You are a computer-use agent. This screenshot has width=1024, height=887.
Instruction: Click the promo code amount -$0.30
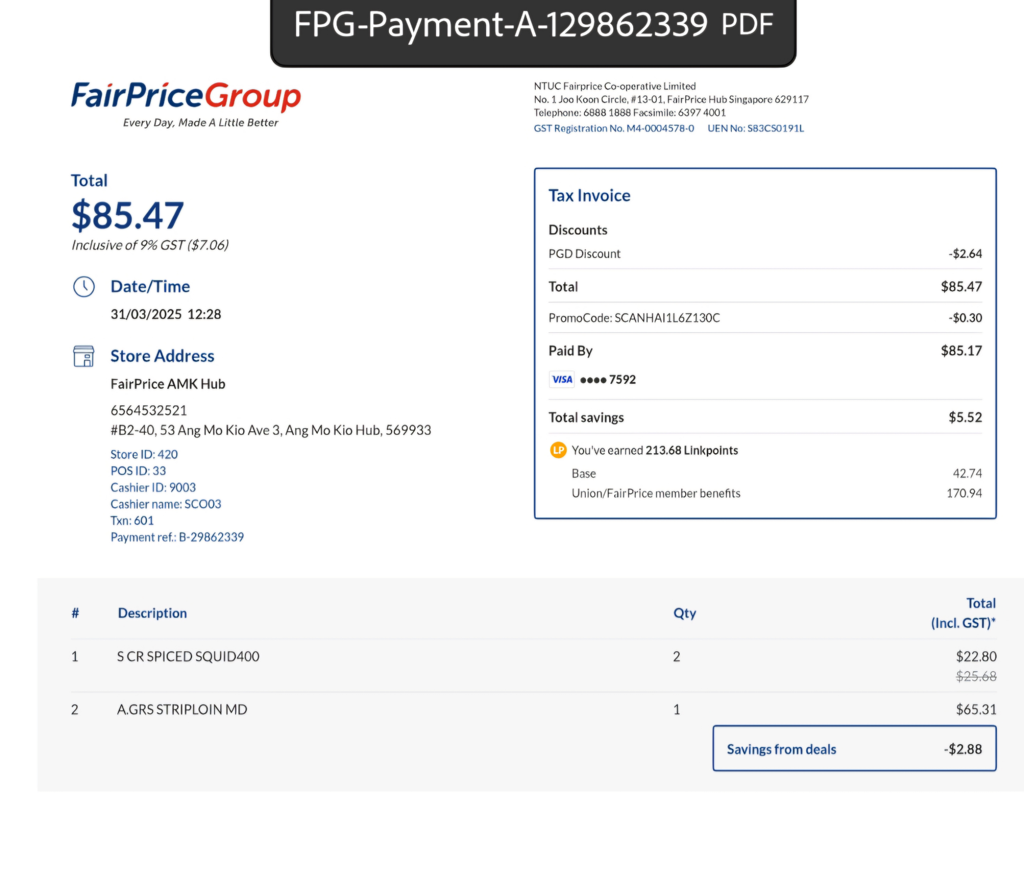[965, 318]
